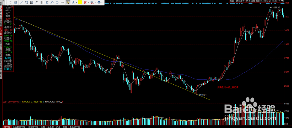This screenshot has height=128, width=292.
Task: Click the 预测 forecast button
Action: [275, 1]
